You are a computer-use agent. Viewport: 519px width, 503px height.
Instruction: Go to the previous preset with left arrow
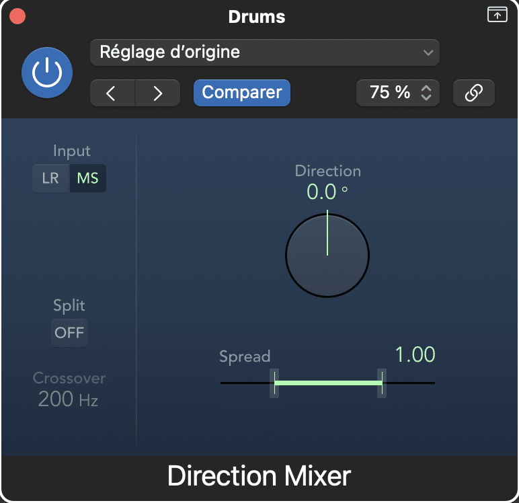tap(112, 93)
